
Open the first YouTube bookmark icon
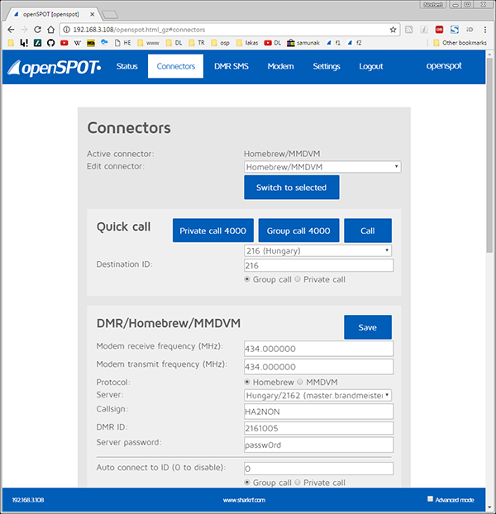[64, 43]
